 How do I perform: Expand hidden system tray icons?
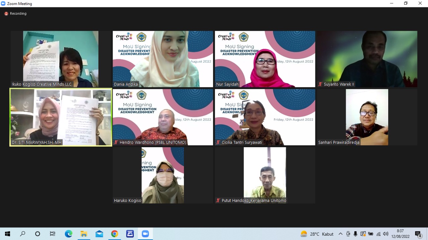(340, 234)
